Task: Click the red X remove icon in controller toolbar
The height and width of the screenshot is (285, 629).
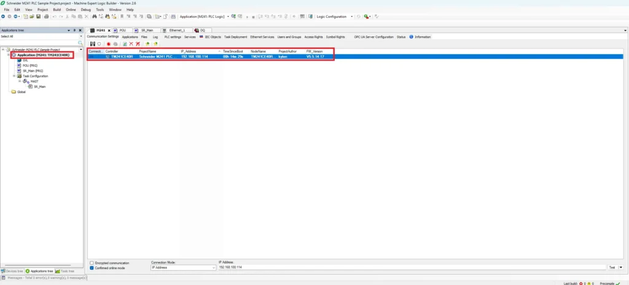Action: click(x=131, y=44)
